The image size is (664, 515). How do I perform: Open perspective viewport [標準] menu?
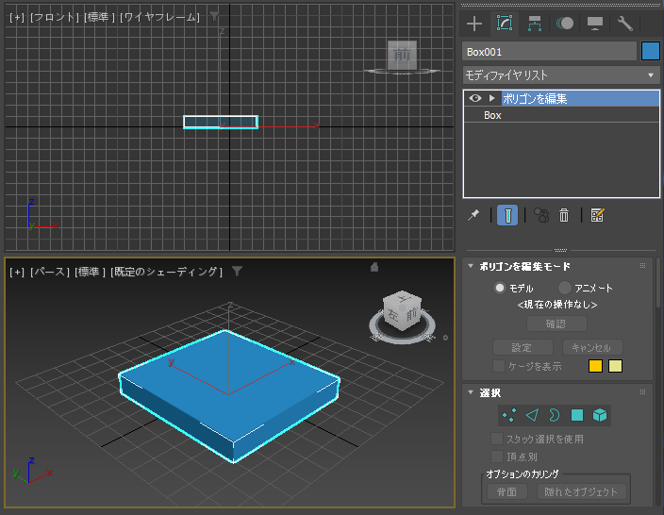[90, 272]
